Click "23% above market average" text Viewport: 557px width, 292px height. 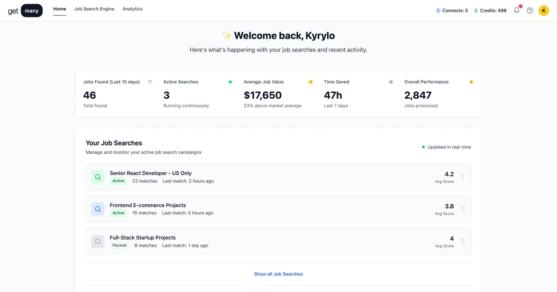click(x=272, y=106)
